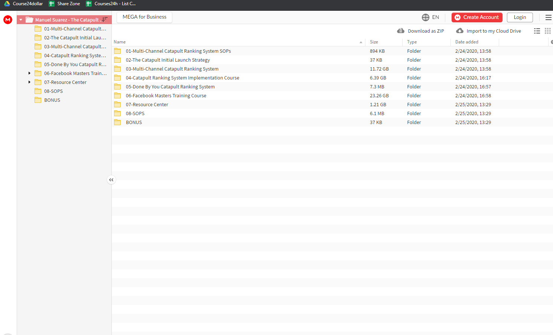This screenshot has height=335, width=553.
Task: Expand the 07-Resource Center tree arrow
Action: [29, 82]
